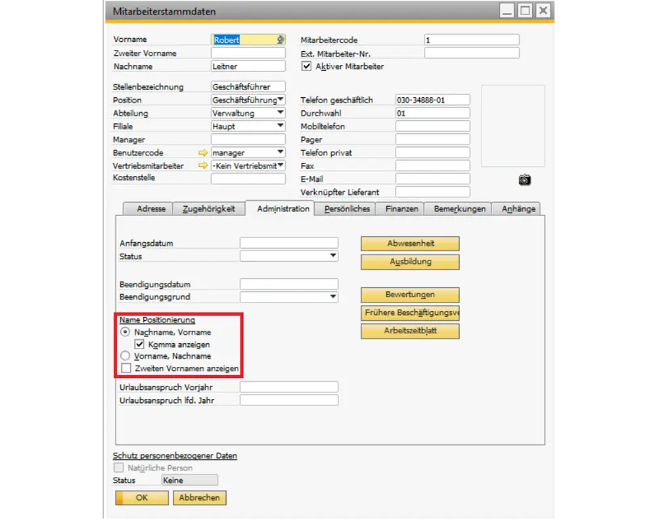Click the lookup icon inside the Vorname field
657x521 pixels.
click(281, 40)
